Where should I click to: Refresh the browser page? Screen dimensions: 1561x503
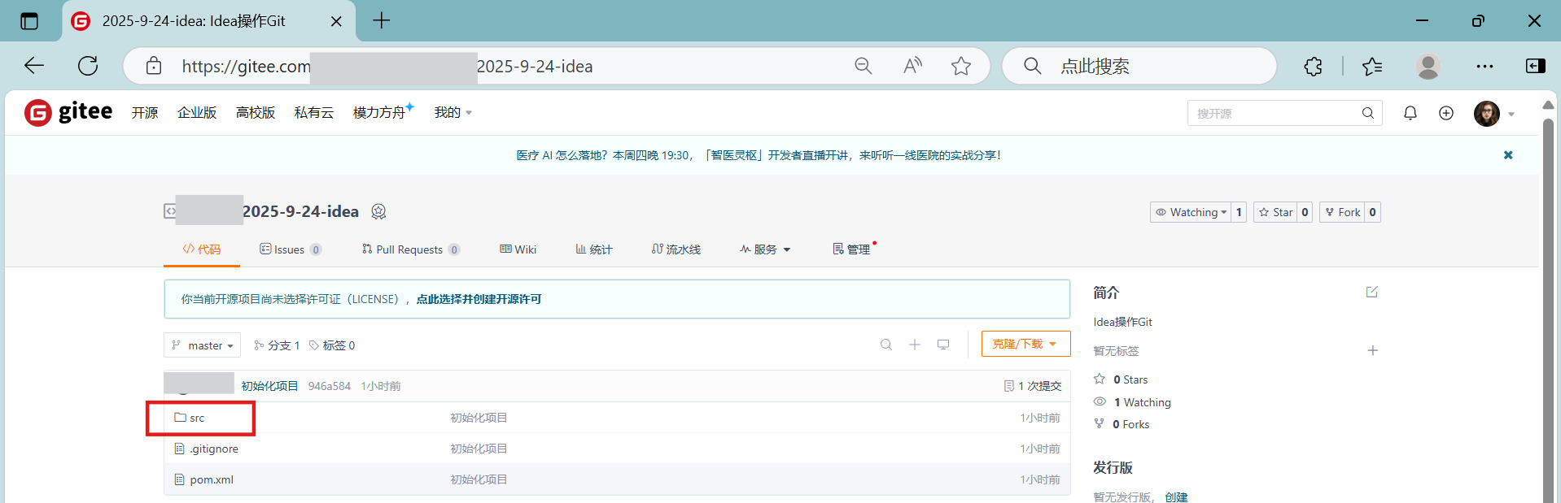pyautogui.click(x=88, y=66)
